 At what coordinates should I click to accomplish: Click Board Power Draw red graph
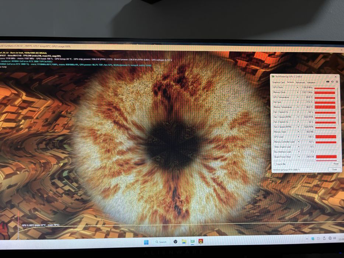click(x=326, y=157)
